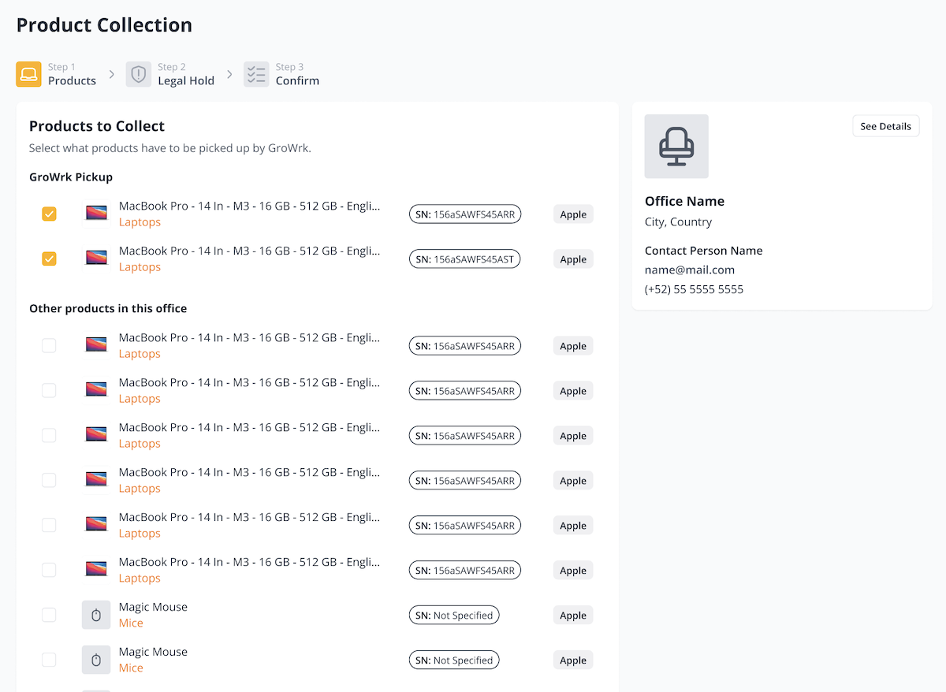The height and width of the screenshot is (692, 946).
Task: Click the name@mail.com contact email
Action: pyautogui.click(x=690, y=270)
